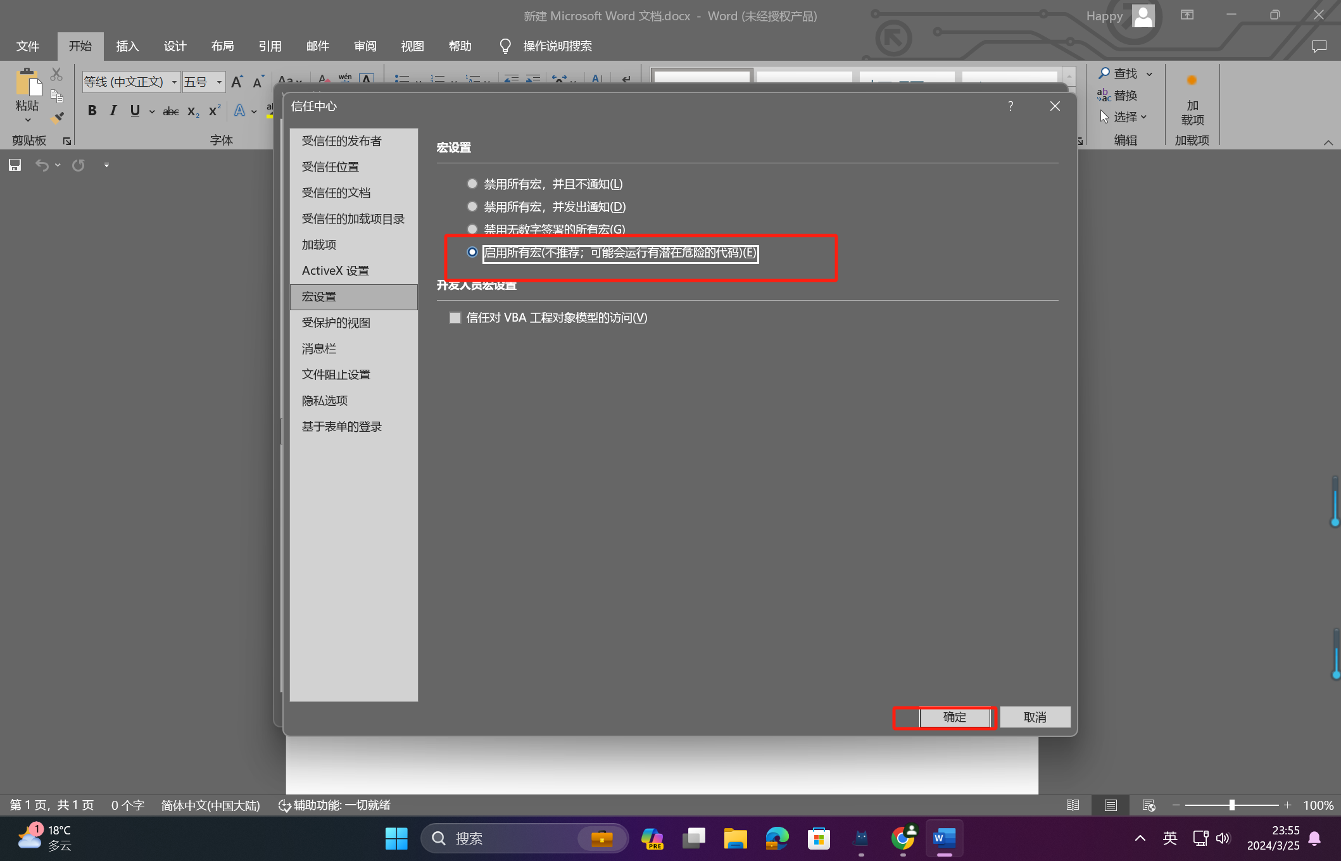Open the 插入 ribbon tab
Viewport: 1341px width, 861px height.
[127, 46]
